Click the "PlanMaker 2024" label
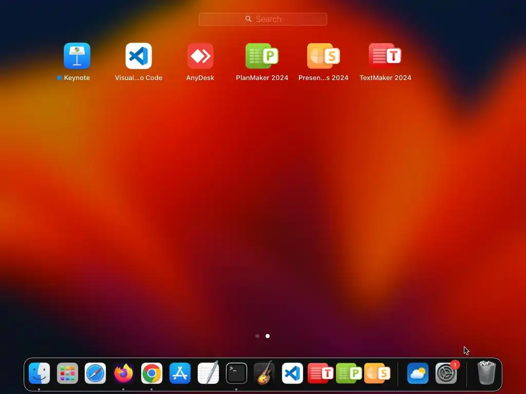 coord(262,78)
